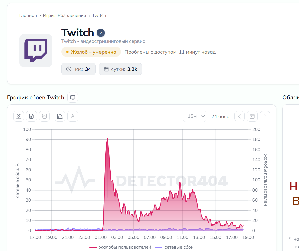Click the Twitch logo thumbnail
The image size is (299, 251).
tap(36, 51)
